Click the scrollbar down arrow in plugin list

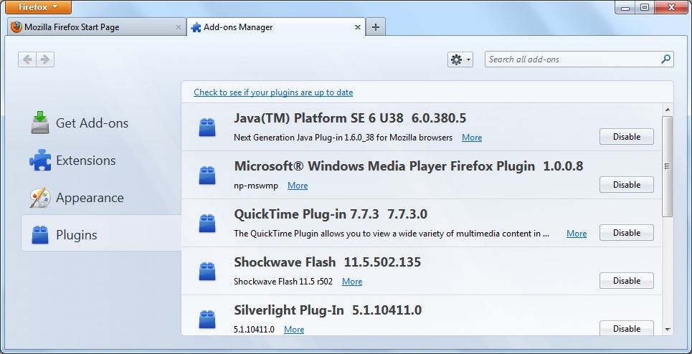coord(668,329)
